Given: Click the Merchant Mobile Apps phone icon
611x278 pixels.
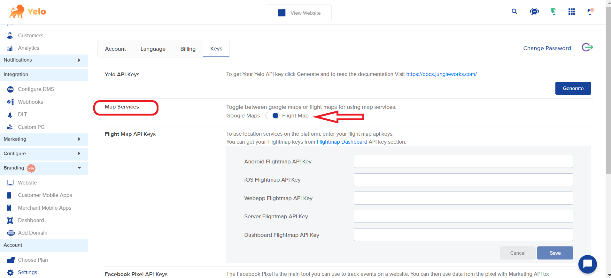Looking at the screenshot, I should tap(9, 208).
